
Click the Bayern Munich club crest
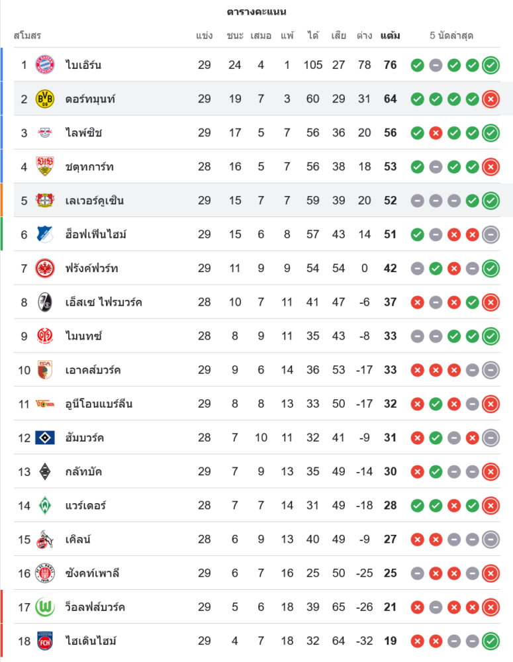(45, 65)
